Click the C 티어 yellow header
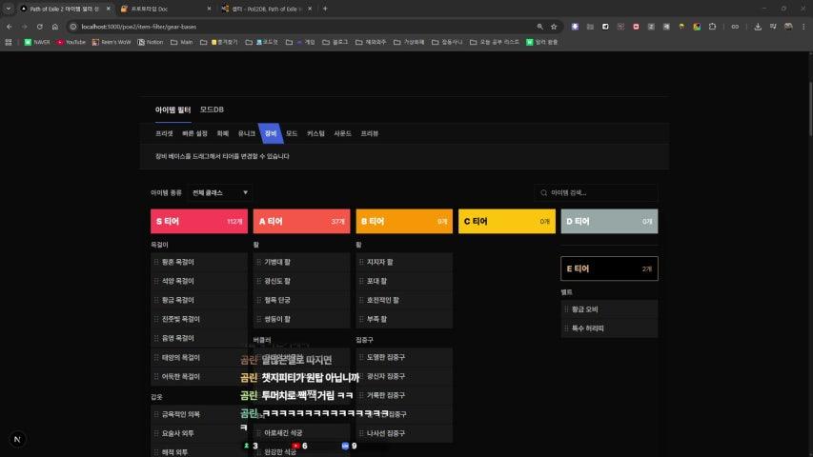 point(506,221)
